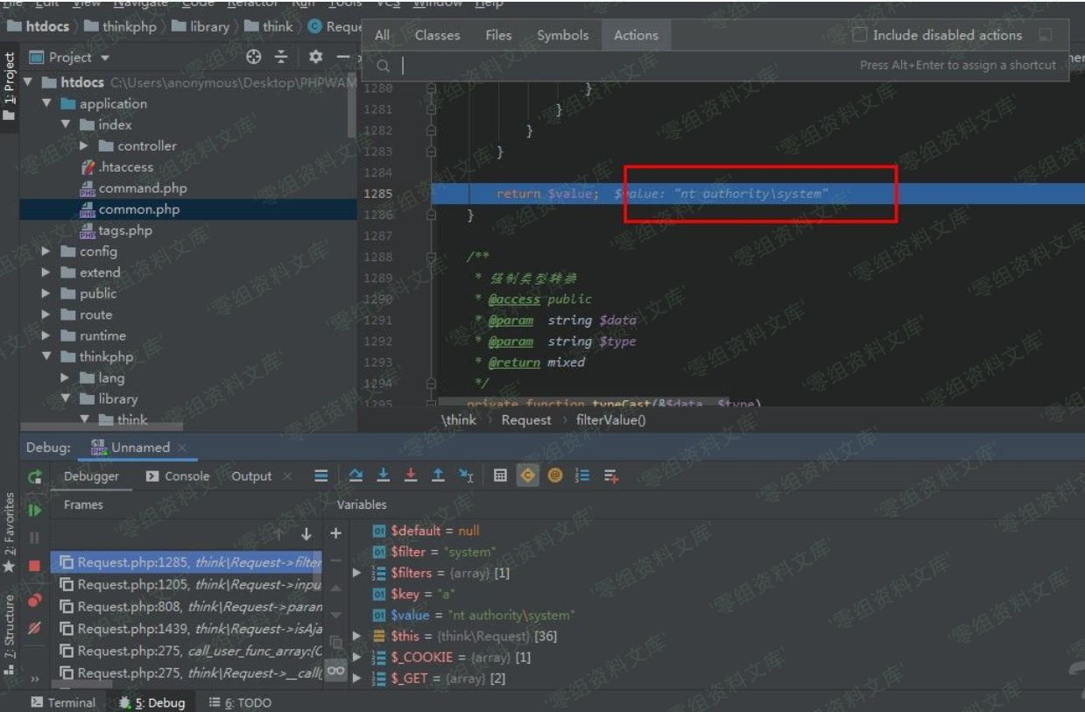
Task: Click the Force Step Into red arrow
Action: [411, 476]
